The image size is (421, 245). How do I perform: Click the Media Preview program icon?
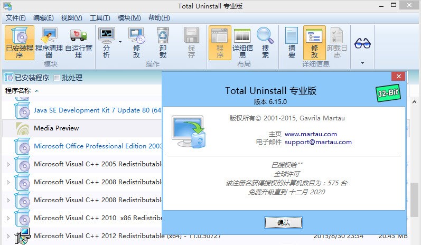tap(23, 128)
